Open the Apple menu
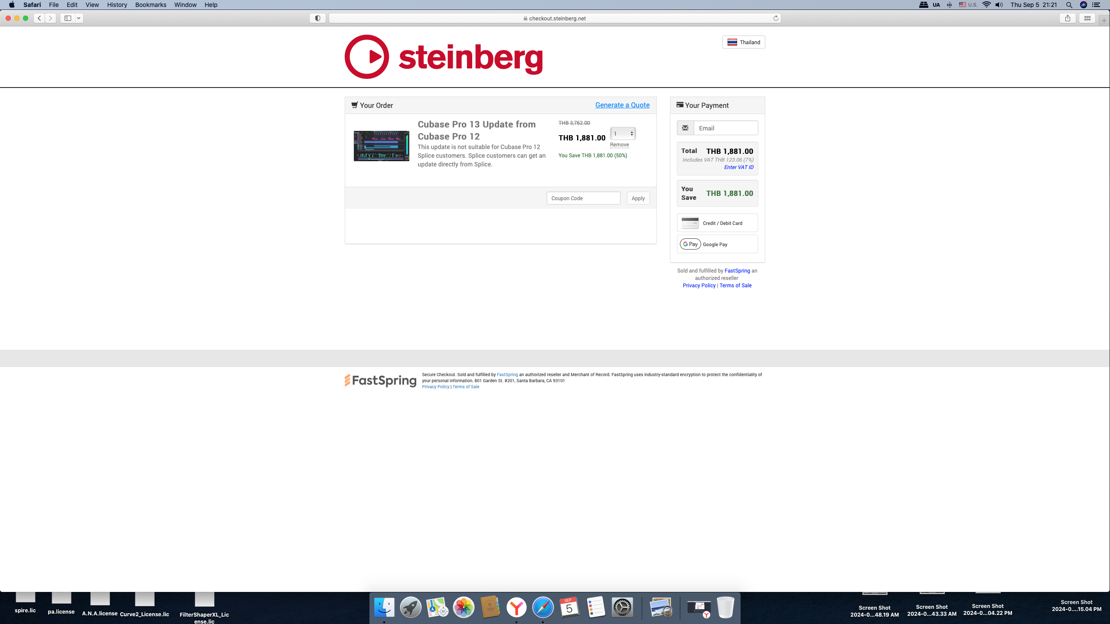 coord(12,5)
